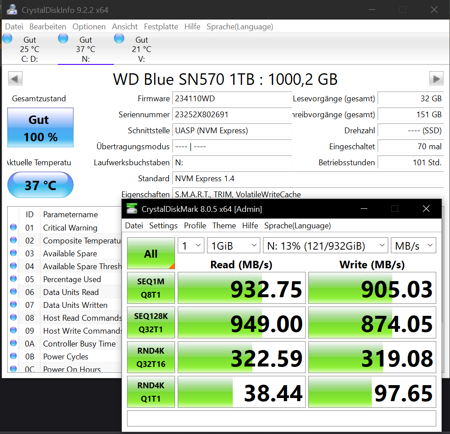The image size is (450, 434).
Task: Click the SEQ1M read result 932.75
Action: tap(242, 288)
